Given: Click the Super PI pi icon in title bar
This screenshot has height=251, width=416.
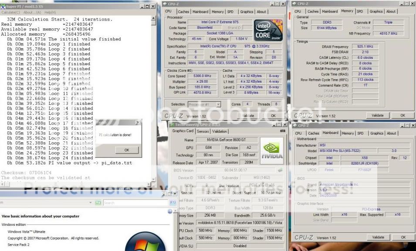Looking at the screenshot, I should tap(3, 6).
